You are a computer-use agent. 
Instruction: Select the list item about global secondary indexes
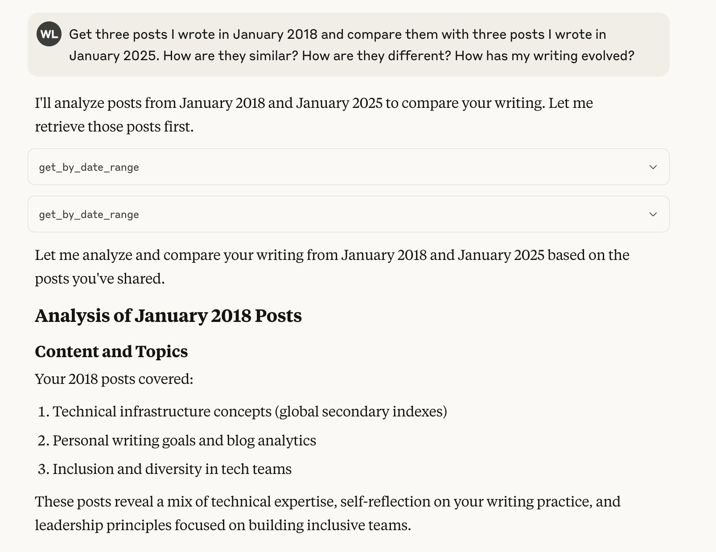[x=250, y=412]
